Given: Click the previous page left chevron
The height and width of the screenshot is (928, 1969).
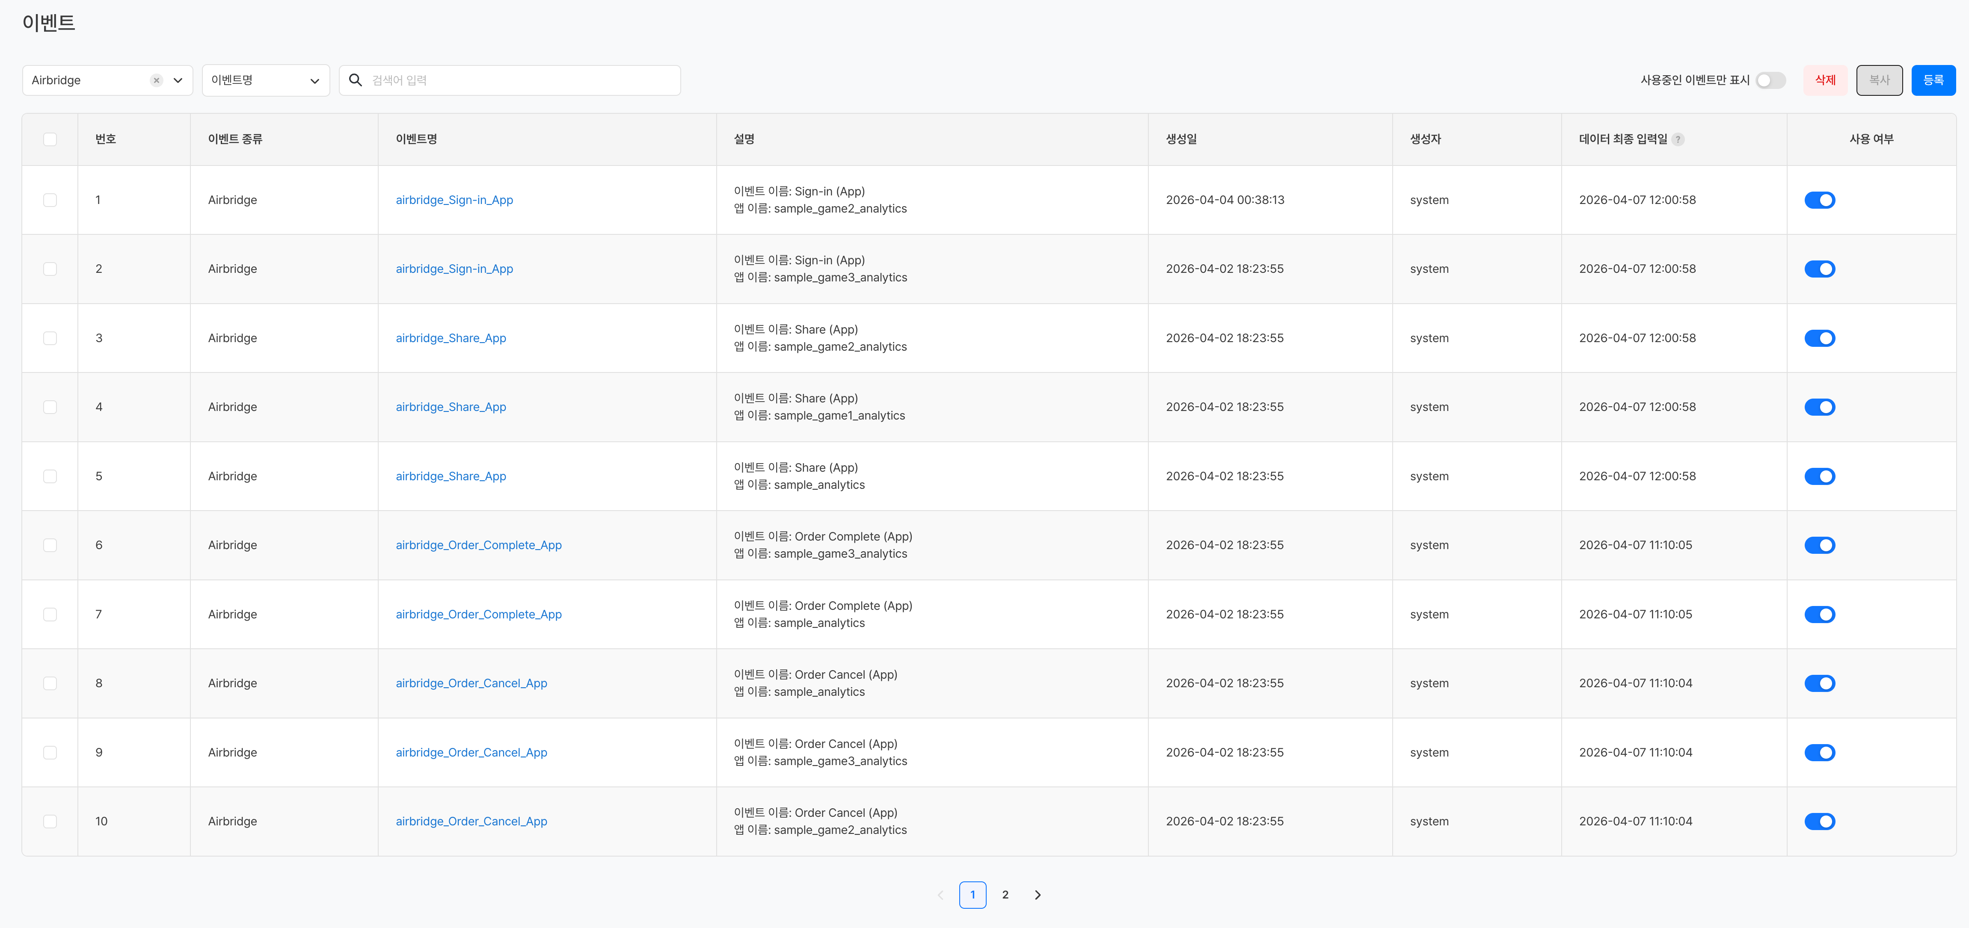Looking at the screenshot, I should 940,894.
